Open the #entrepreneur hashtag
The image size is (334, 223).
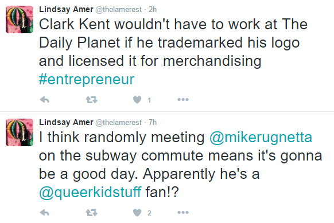pyautogui.click(x=87, y=79)
